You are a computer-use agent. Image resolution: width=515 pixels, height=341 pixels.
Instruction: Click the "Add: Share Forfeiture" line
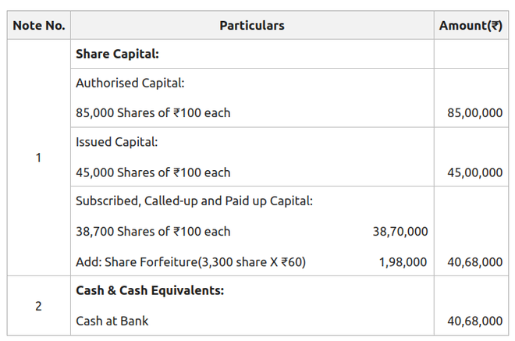click(x=190, y=262)
